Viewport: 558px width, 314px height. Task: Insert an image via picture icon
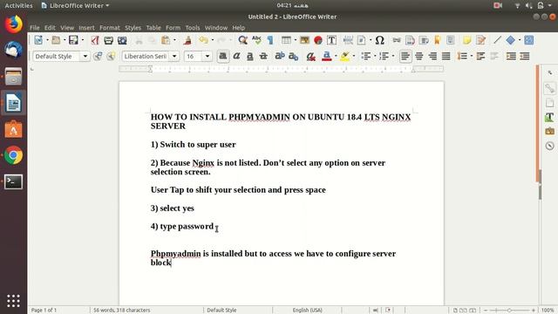coord(304,40)
